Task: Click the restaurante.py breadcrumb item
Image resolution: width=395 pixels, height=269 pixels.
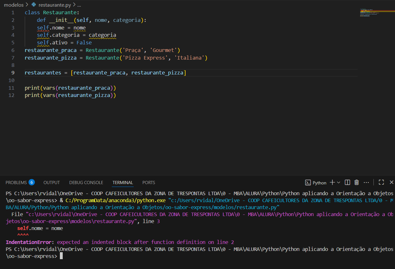Action: [x=55, y=5]
